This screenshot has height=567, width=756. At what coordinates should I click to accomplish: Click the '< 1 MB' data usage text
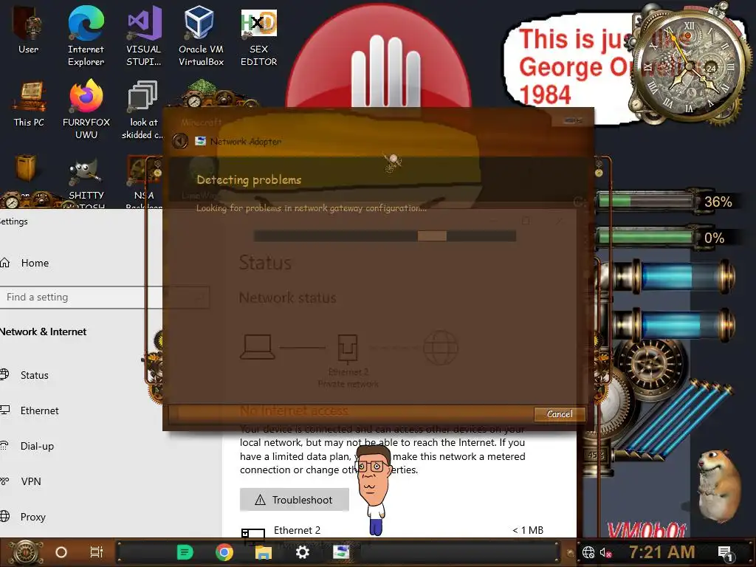(527, 530)
